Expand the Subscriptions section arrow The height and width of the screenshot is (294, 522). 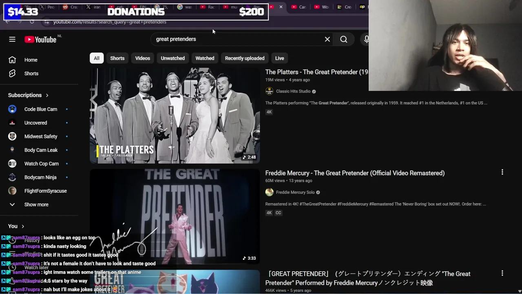[47, 95]
